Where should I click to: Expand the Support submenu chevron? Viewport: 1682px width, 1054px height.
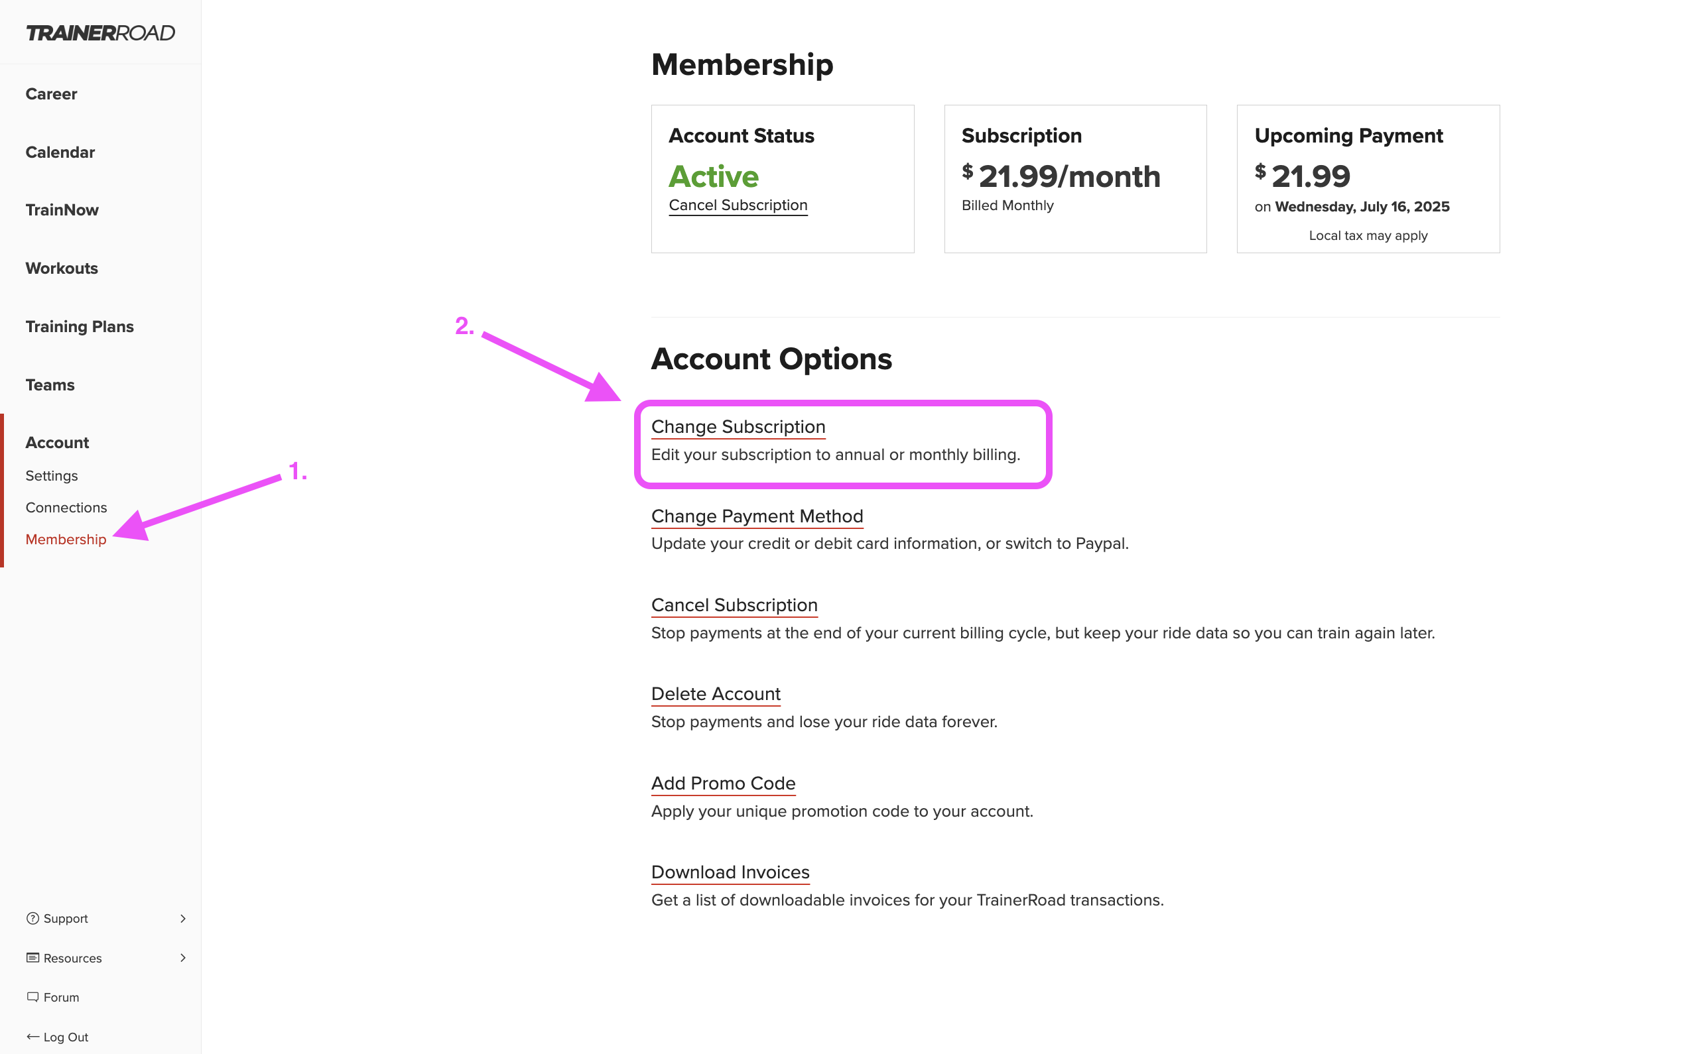(182, 918)
